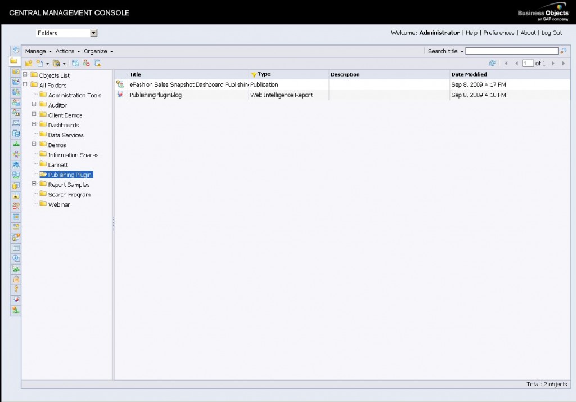Refresh the object list
576x402 pixels.
point(492,63)
